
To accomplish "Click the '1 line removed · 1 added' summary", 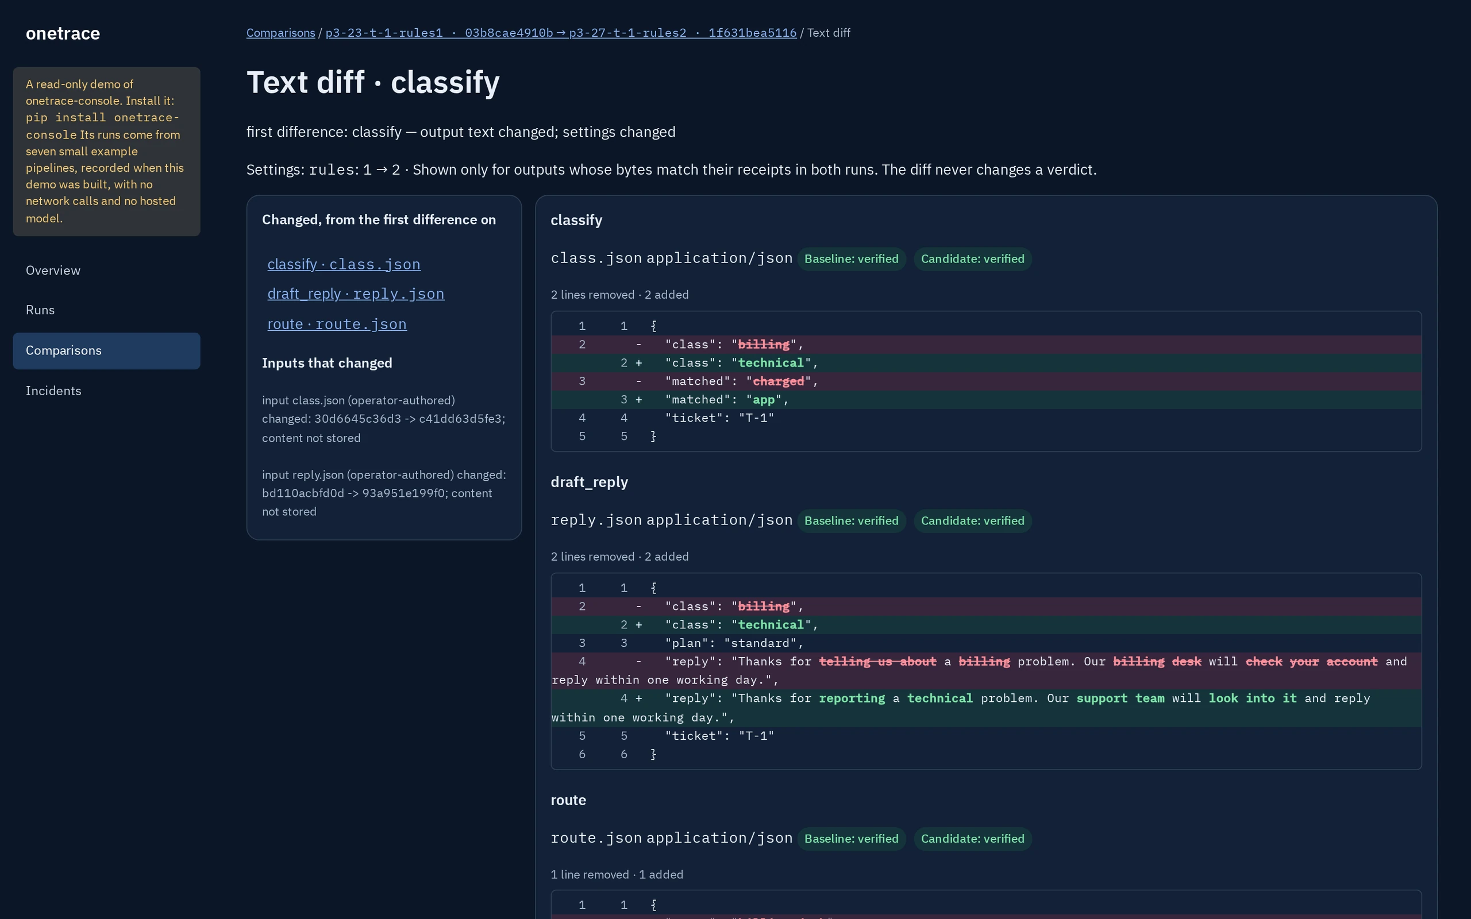I will (x=617, y=875).
